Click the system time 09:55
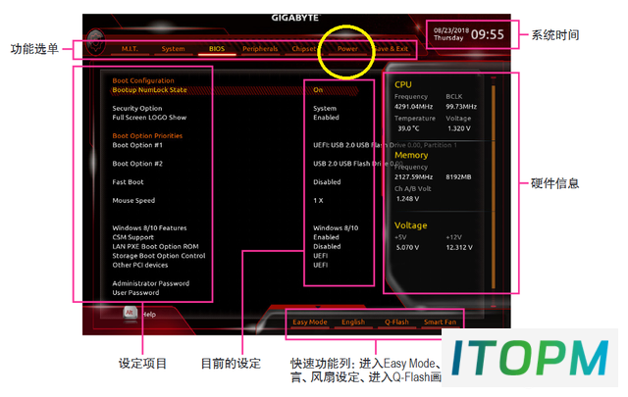The height and width of the screenshot is (397, 628). [x=488, y=35]
